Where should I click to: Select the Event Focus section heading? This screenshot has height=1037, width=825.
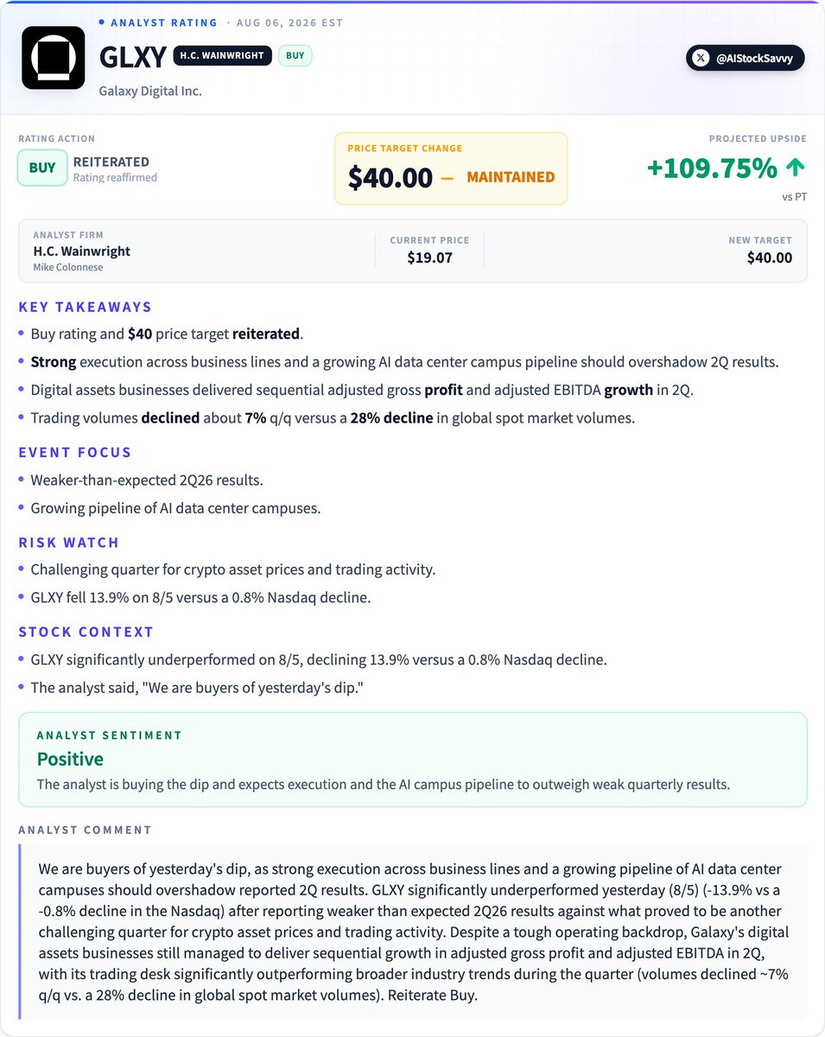pyautogui.click(x=75, y=452)
